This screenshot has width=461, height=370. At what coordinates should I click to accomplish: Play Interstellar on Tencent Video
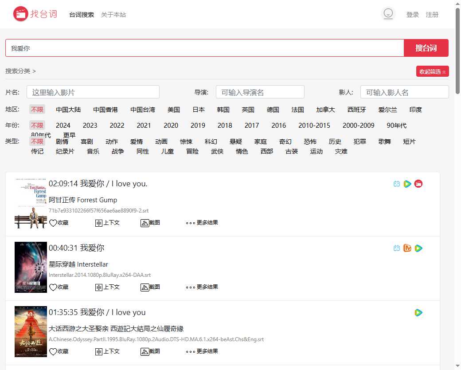418,248
